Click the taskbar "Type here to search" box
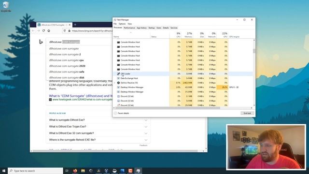This screenshot has height=174, width=309. pyautogui.click(x=35, y=171)
